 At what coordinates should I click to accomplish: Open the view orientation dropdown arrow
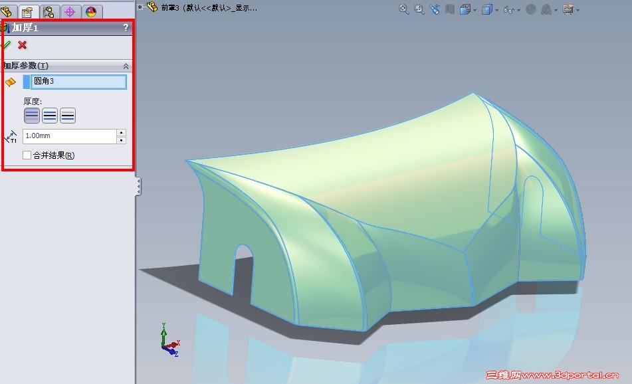[x=474, y=10]
